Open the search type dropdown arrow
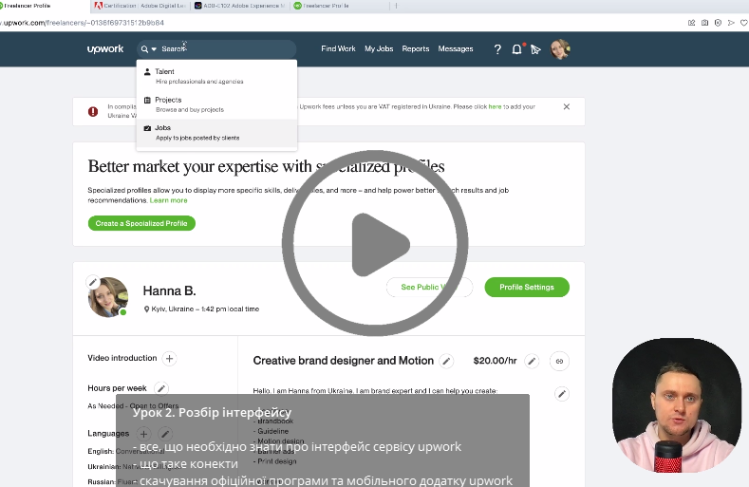This screenshot has height=487, width=749. pos(154,49)
